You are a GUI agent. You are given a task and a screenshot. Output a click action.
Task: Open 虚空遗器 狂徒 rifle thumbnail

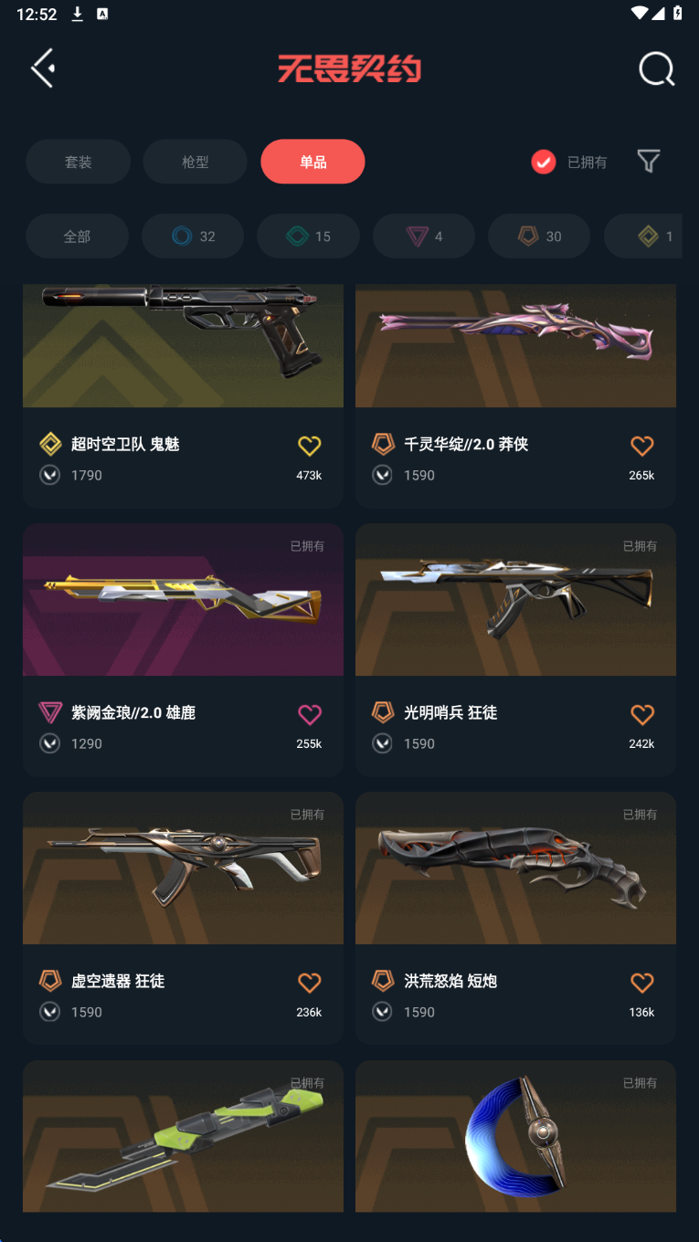point(183,868)
